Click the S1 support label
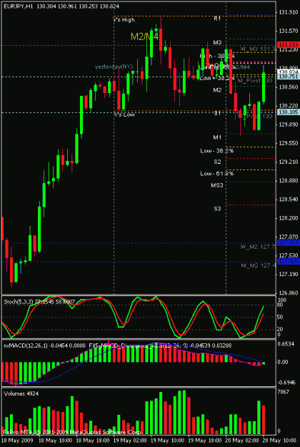 click(217, 114)
